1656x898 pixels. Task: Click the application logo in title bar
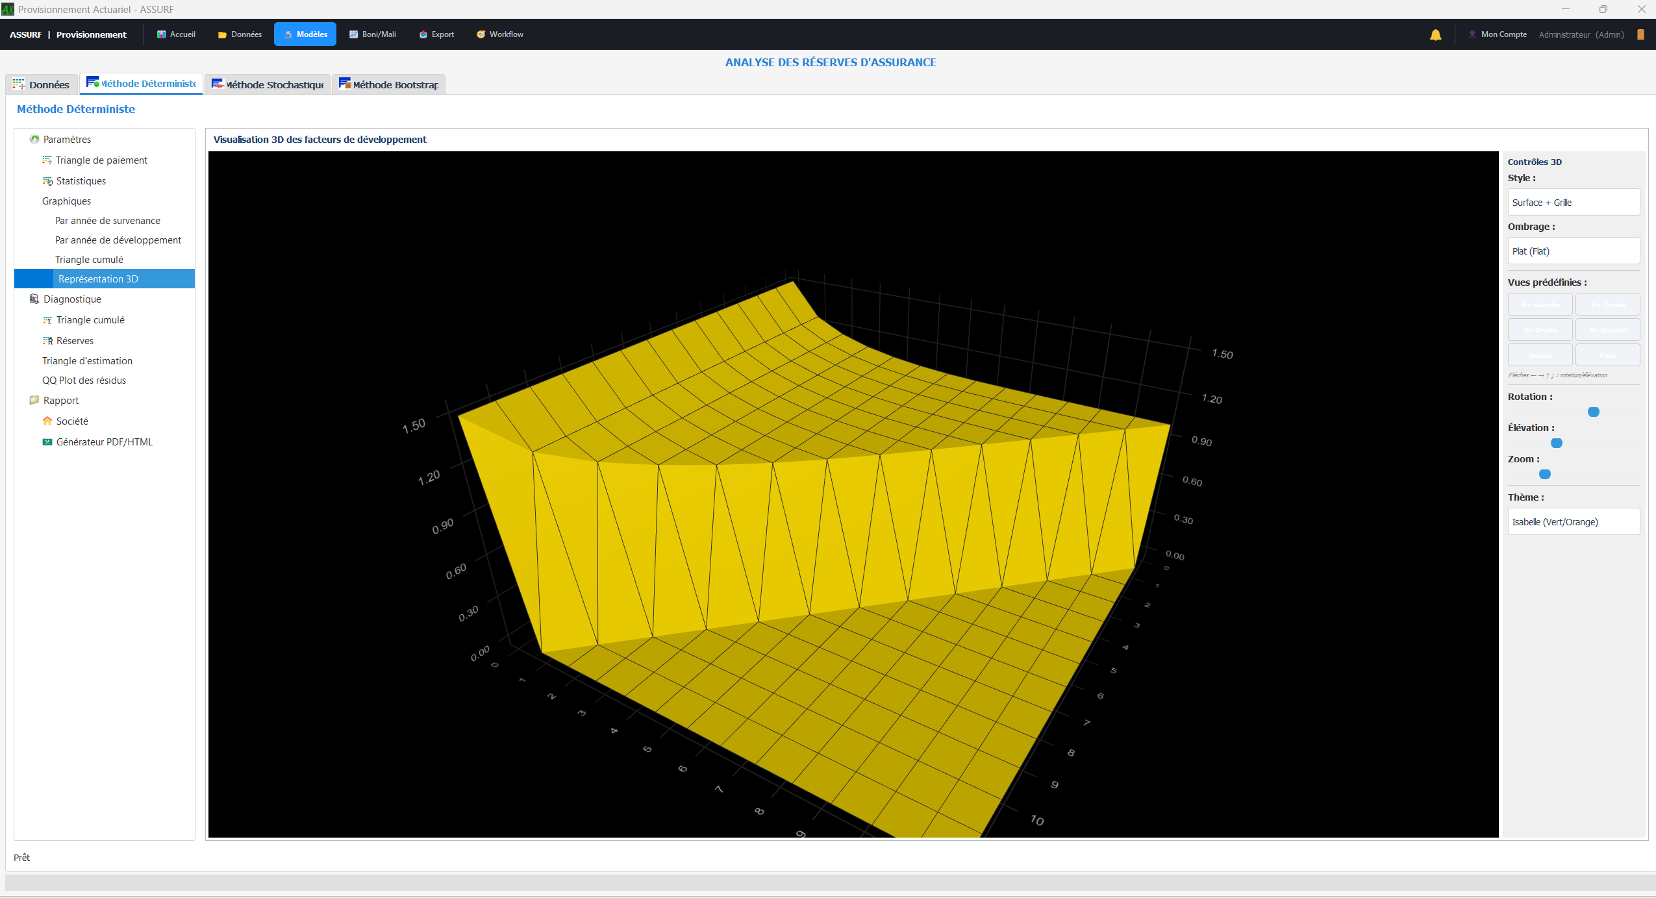[x=8, y=9]
